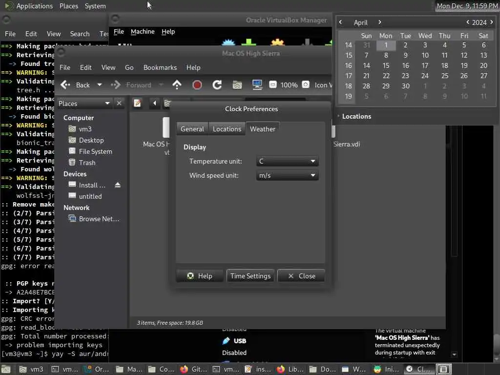Open the Bookmarks menu
Image resolution: width=500 pixels, height=375 pixels.
[x=160, y=67]
